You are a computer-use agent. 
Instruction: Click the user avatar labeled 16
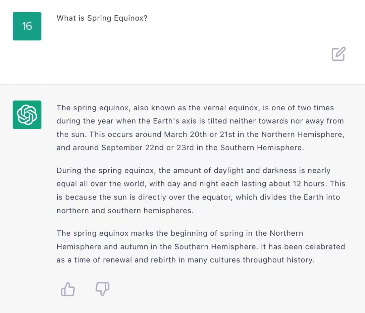(27, 26)
